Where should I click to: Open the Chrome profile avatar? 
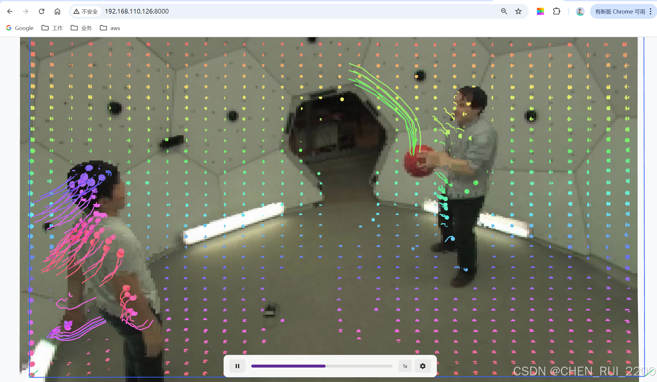580,11
